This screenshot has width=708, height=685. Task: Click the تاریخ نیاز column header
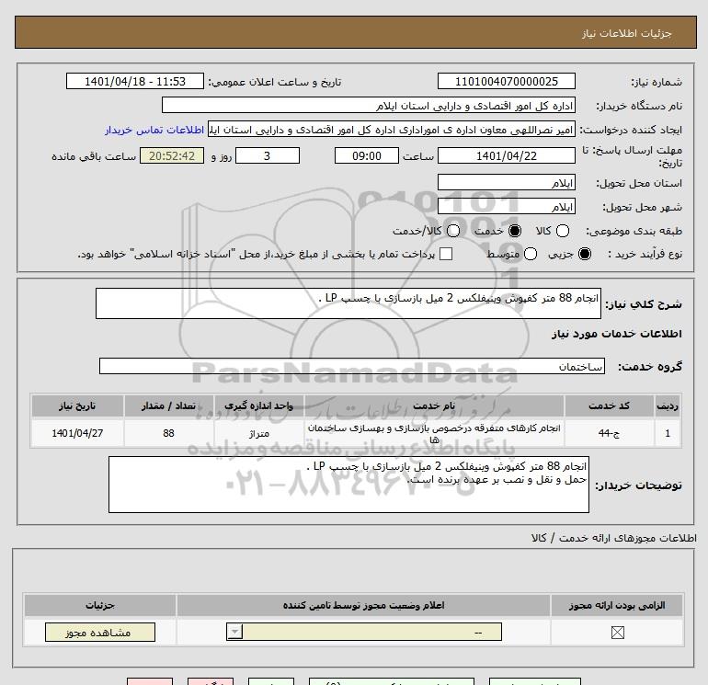click(x=77, y=405)
